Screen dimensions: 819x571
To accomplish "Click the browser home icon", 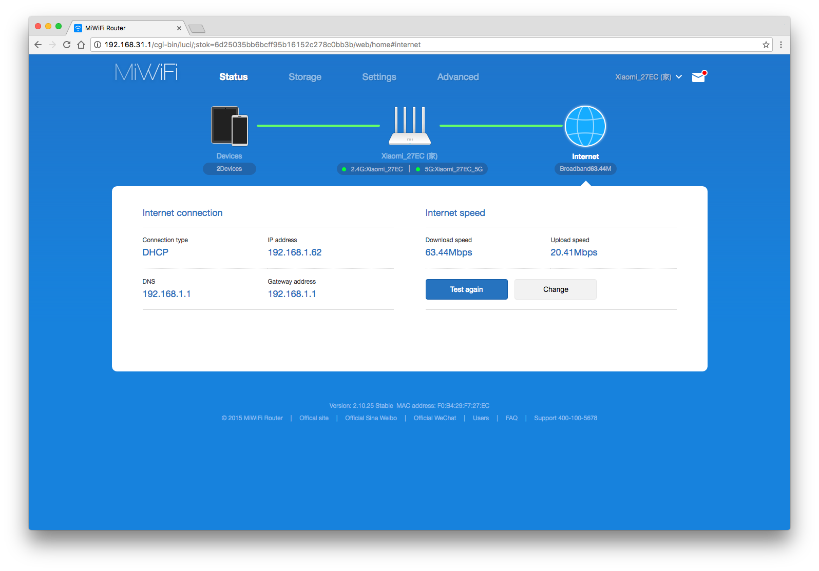I will click(x=81, y=45).
